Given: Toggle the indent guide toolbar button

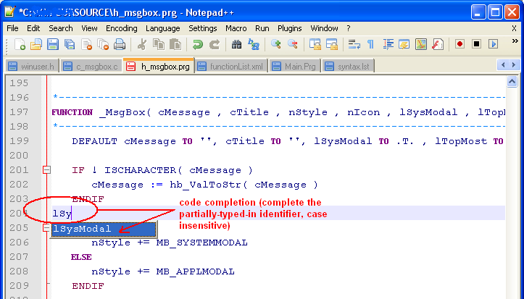Looking at the screenshot, I should coord(387,44).
